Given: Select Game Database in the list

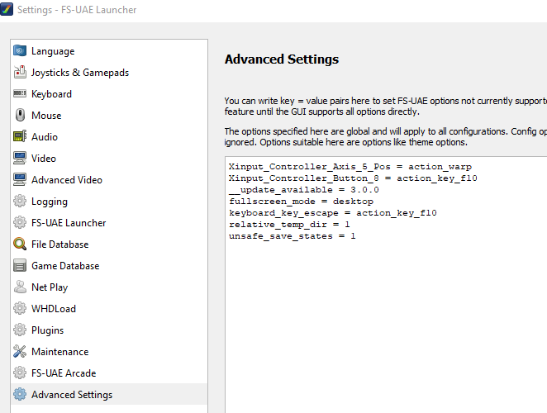Looking at the screenshot, I should tap(109, 265).
